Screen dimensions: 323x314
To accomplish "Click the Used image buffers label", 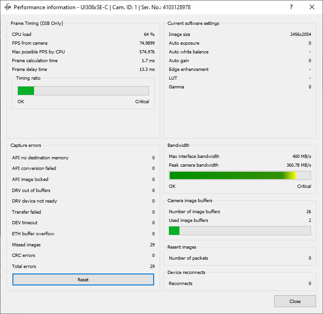I will pos(189,221).
